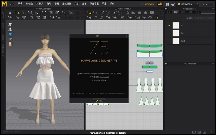Screen dimensions: 216x135
Task: Select the Select/Move tool with orange cross
Action: pos(18,13)
